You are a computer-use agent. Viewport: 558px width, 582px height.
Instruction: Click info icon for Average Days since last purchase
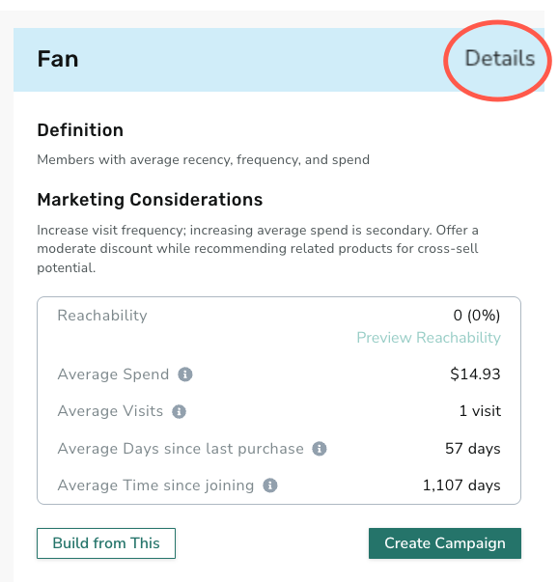(x=320, y=449)
